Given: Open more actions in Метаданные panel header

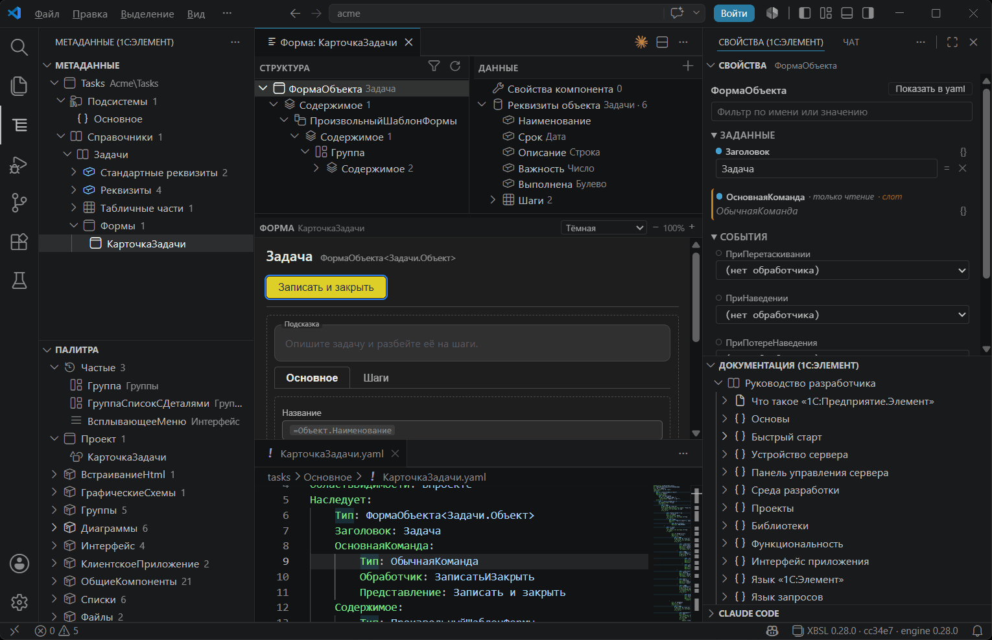Looking at the screenshot, I should pyautogui.click(x=235, y=42).
